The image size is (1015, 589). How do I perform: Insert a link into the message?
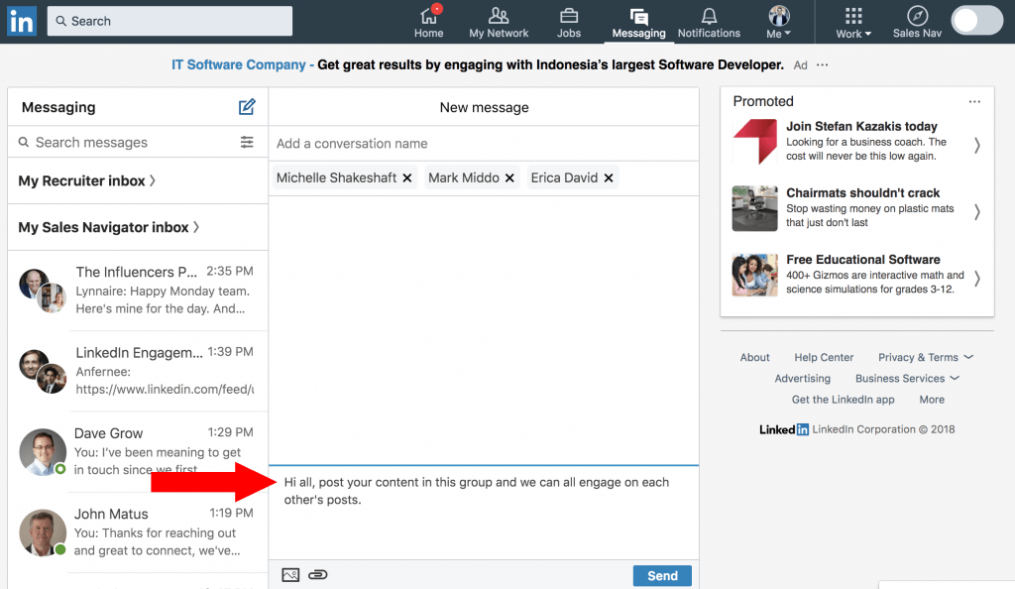click(317, 574)
